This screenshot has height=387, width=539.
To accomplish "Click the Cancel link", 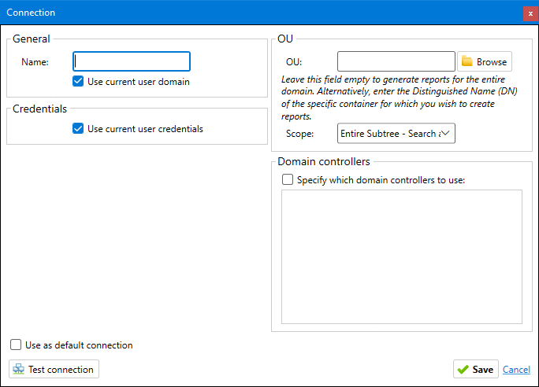I will click(516, 370).
